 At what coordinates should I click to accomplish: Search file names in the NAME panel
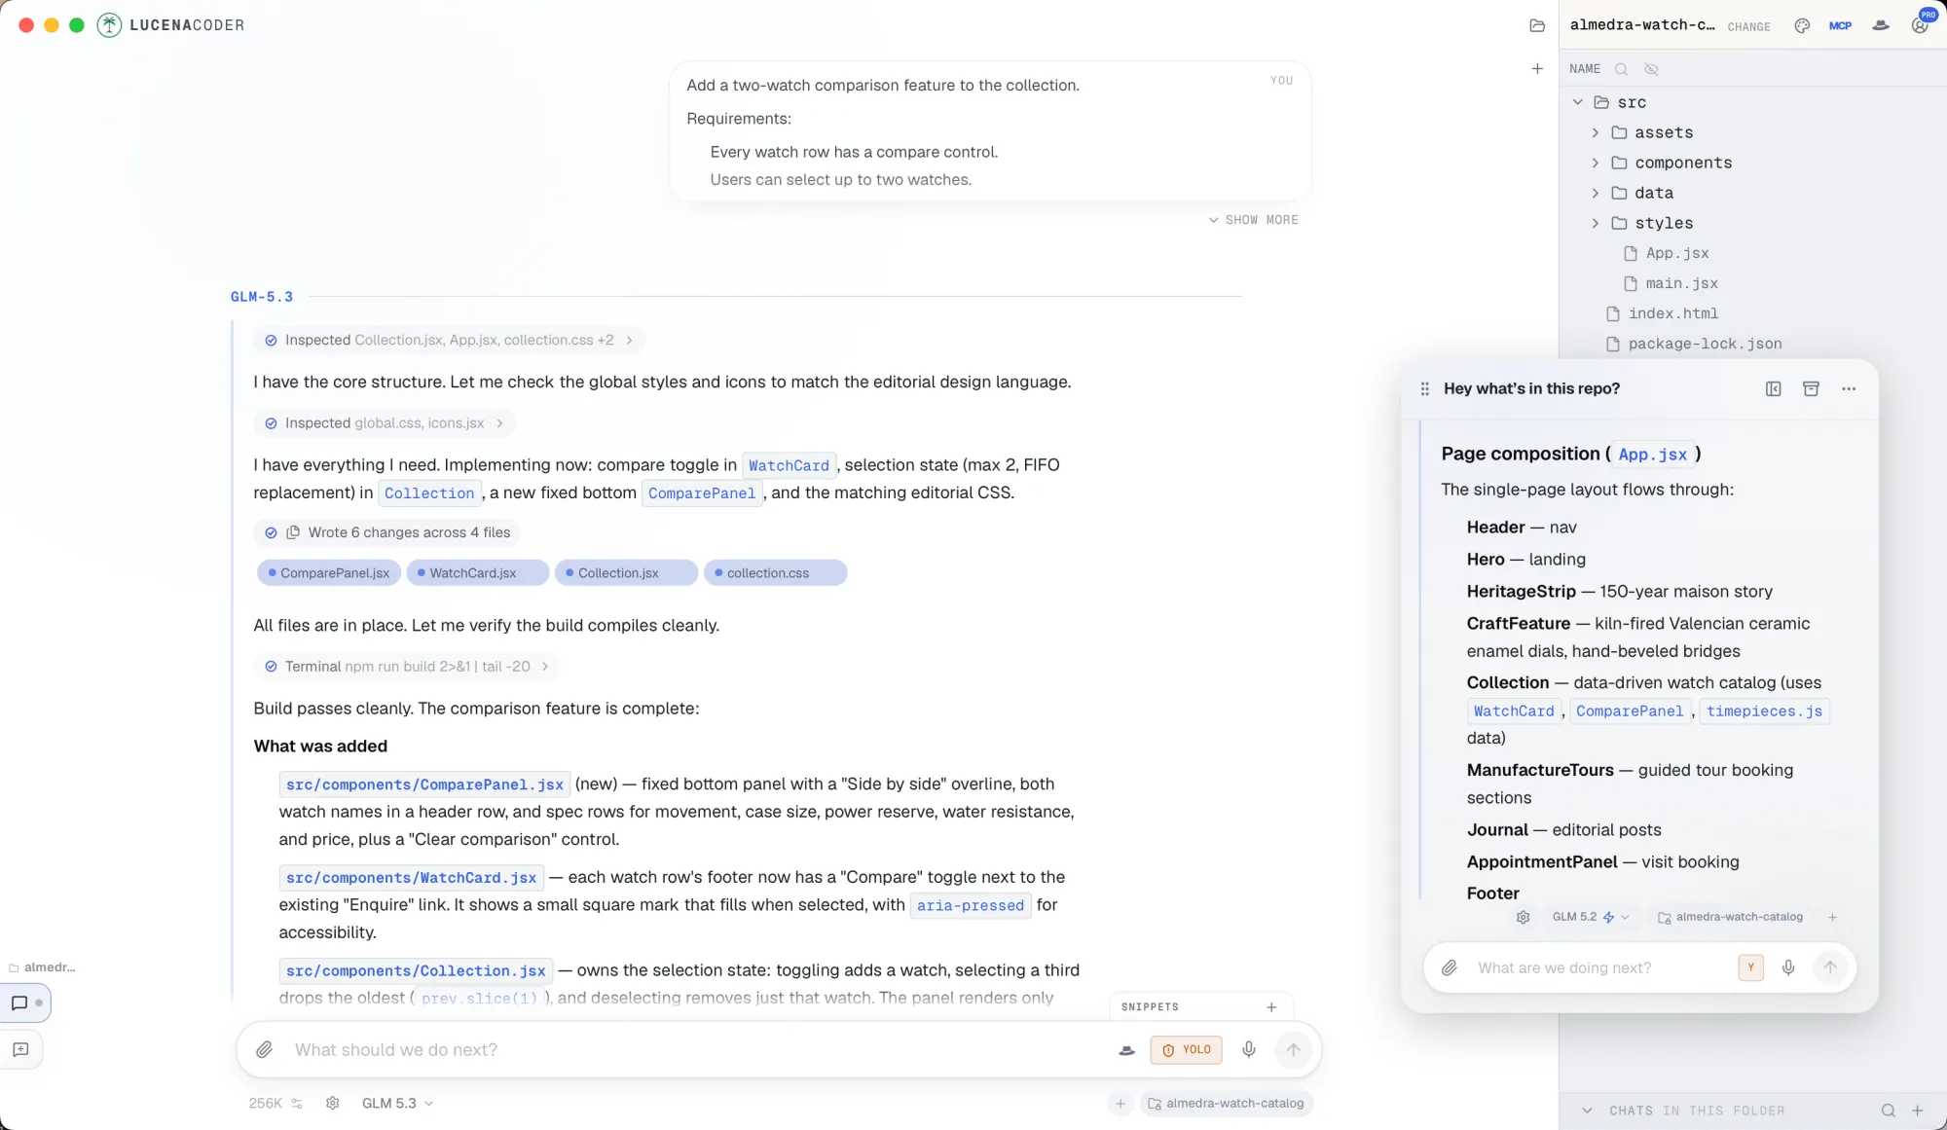(x=1621, y=69)
